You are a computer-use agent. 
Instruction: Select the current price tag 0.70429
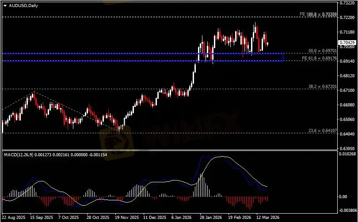[x=347, y=43]
